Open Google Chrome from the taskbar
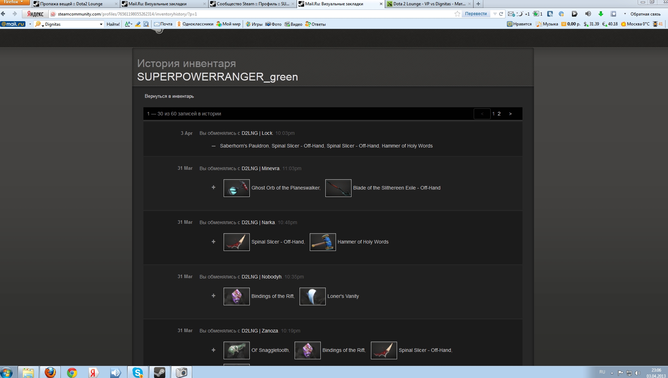The image size is (668, 378). [72, 372]
